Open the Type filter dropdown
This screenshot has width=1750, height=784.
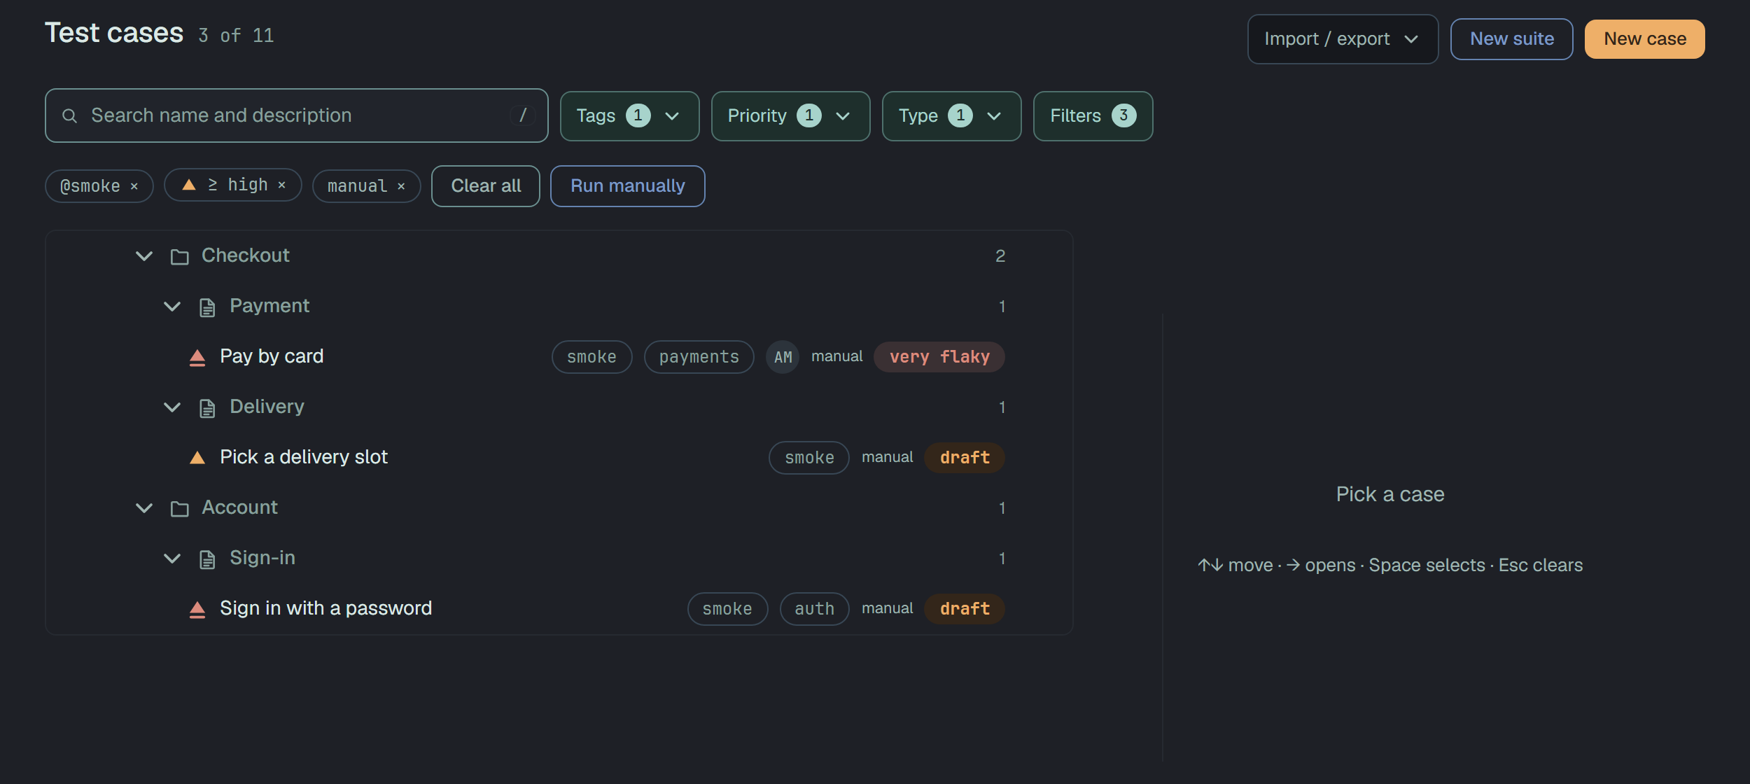tap(951, 116)
